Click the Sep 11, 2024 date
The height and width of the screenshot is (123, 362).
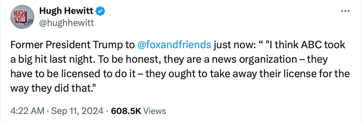coord(77,111)
